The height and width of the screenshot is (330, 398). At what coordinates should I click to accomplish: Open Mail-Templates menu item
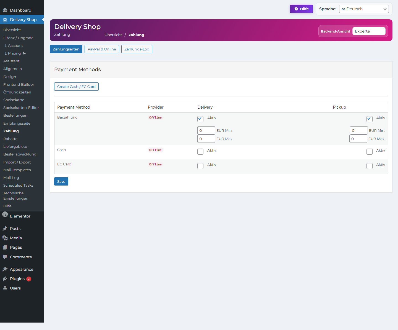click(17, 170)
